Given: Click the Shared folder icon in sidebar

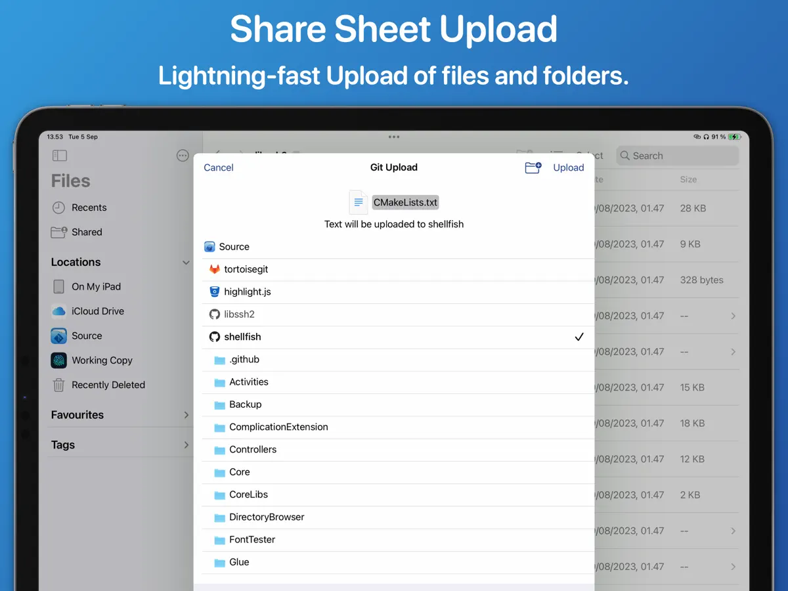Looking at the screenshot, I should point(59,232).
